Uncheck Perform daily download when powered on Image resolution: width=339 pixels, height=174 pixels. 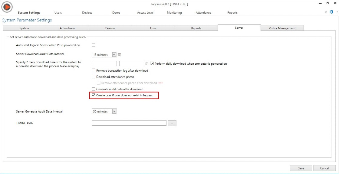152,64
